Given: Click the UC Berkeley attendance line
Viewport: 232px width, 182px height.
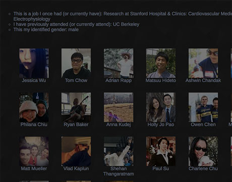Looking at the screenshot, I should click(76, 24).
